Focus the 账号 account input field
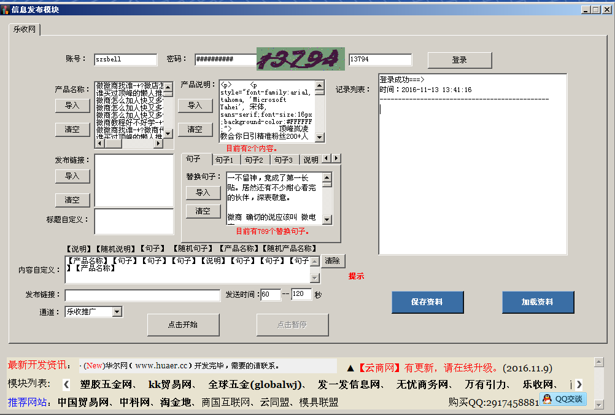Viewport: 615px width, 415px height. coord(125,59)
